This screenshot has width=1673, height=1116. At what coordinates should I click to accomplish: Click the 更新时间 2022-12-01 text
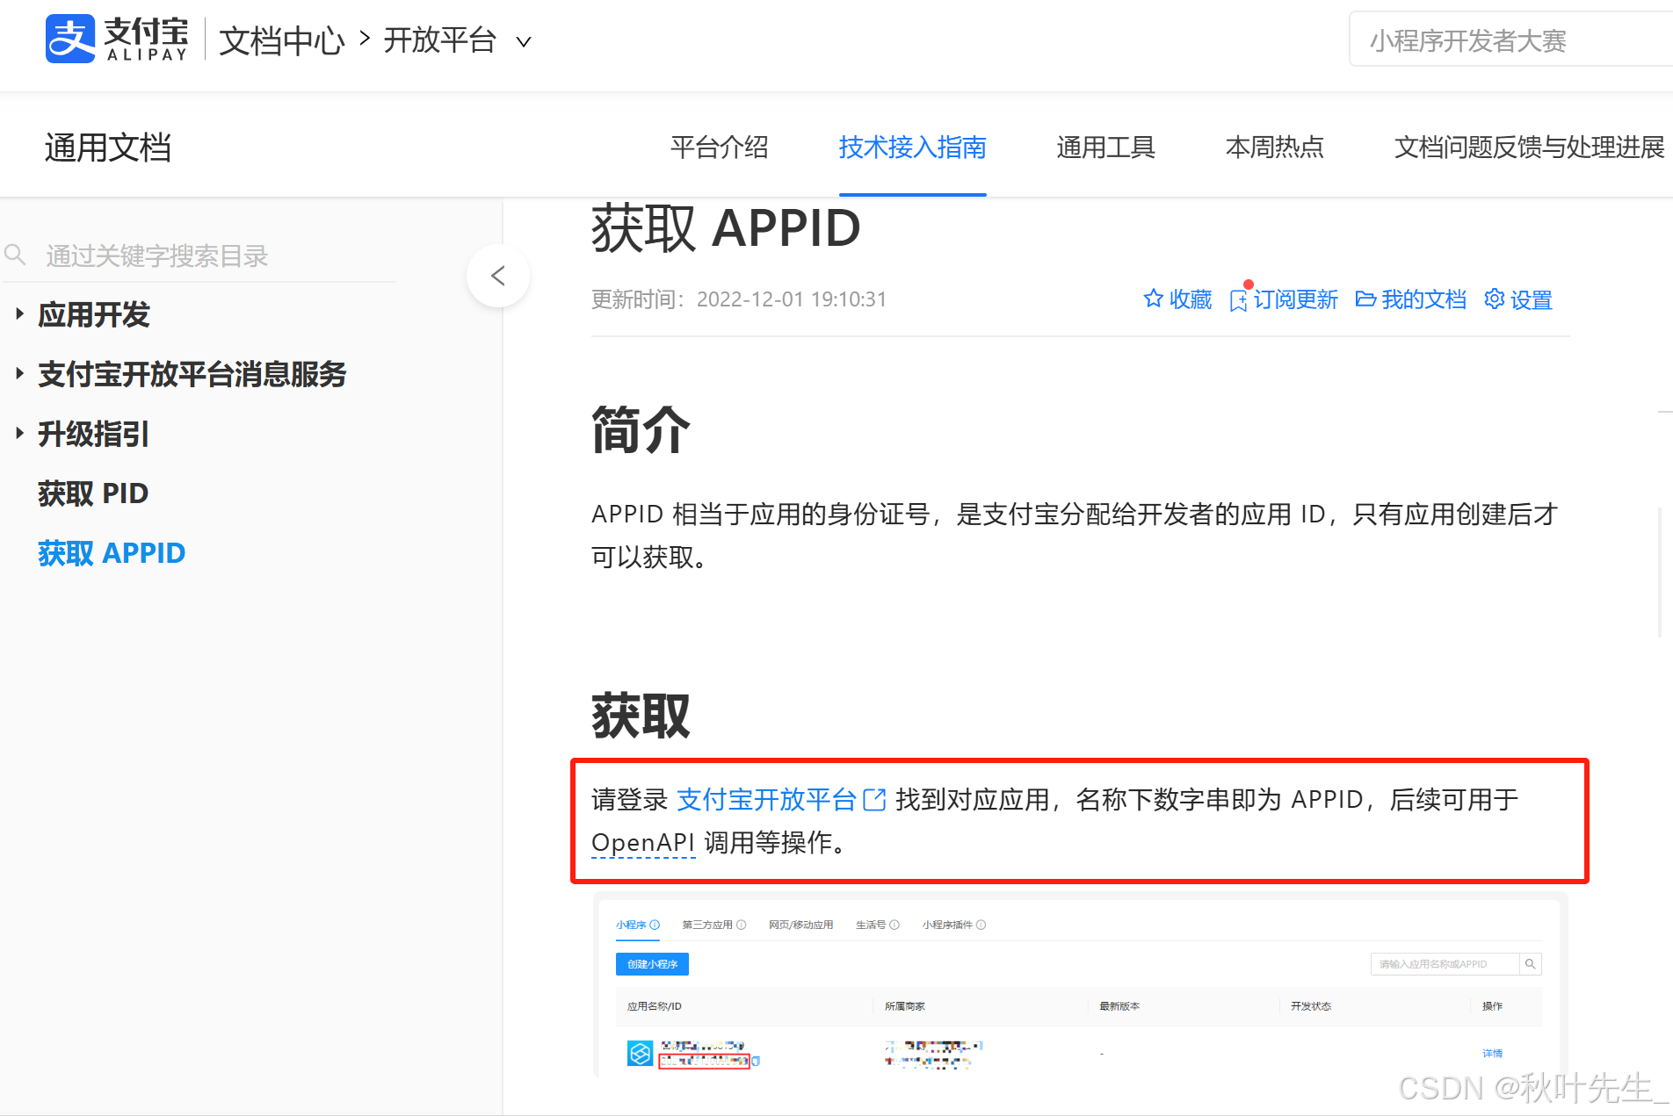(739, 299)
